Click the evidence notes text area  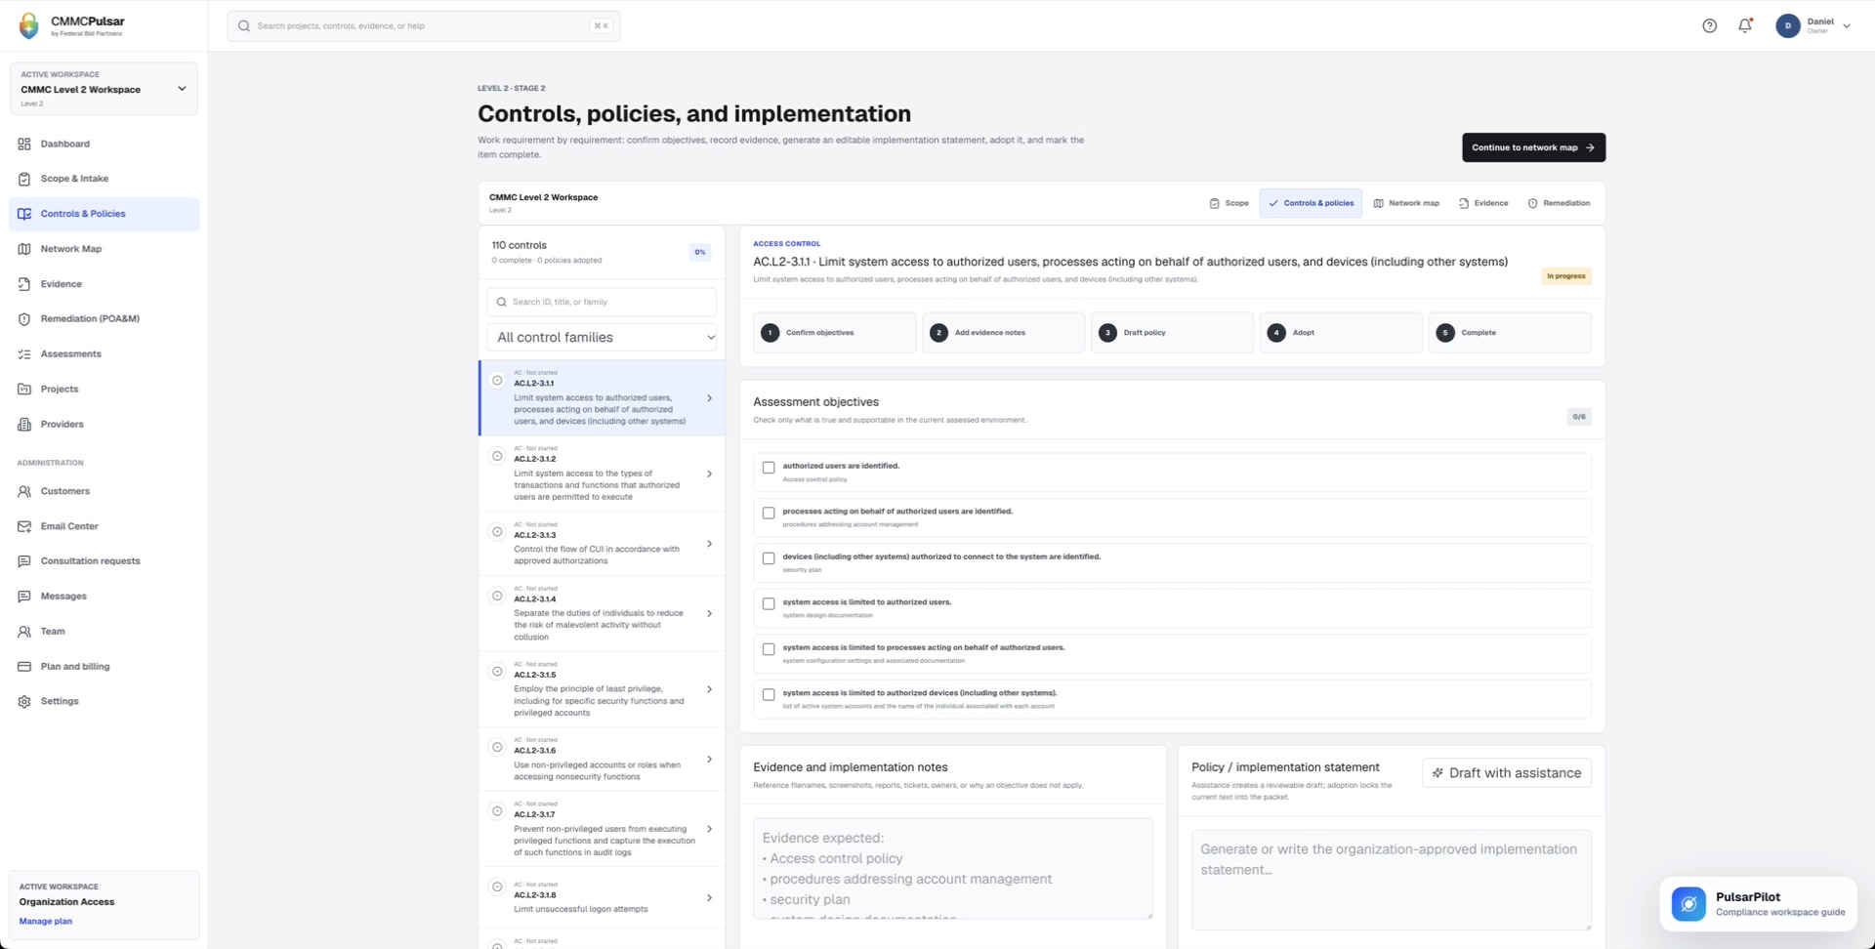click(953, 869)
